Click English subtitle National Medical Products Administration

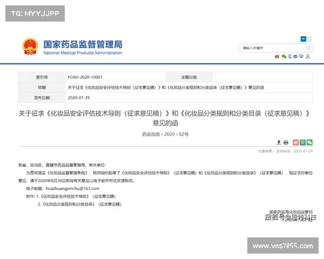83,53
